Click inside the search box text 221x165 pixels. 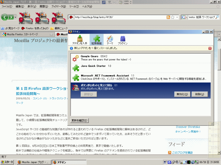[x=202, y=17]
